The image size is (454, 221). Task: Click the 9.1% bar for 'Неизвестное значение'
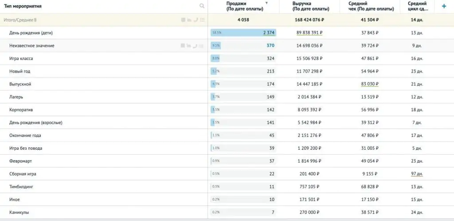pyautogui.click(x=215, y=46)
